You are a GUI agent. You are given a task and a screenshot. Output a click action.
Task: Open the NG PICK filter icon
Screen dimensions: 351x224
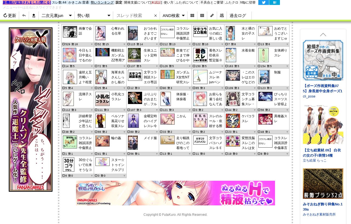point(222,16)
